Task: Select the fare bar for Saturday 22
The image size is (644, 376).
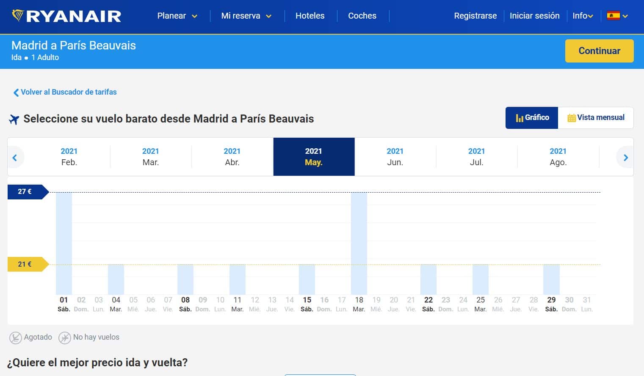Action: coord(428,279)
